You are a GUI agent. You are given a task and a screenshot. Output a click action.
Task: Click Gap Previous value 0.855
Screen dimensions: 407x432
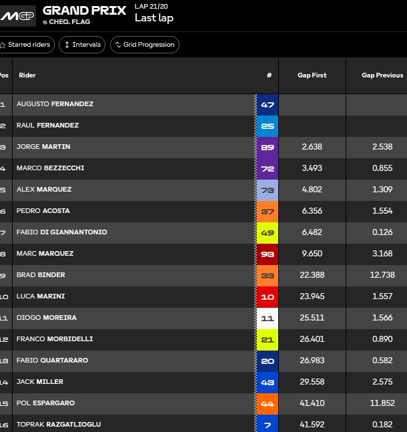(382, 168)
